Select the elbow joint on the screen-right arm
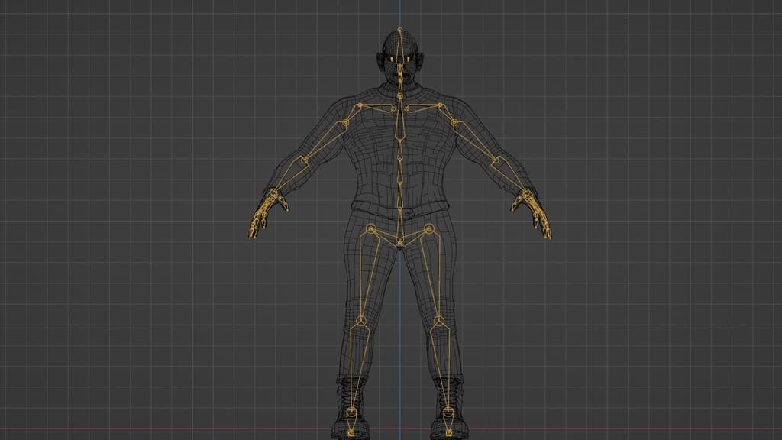This screenshot has height=440, width=782. point(495,160)
